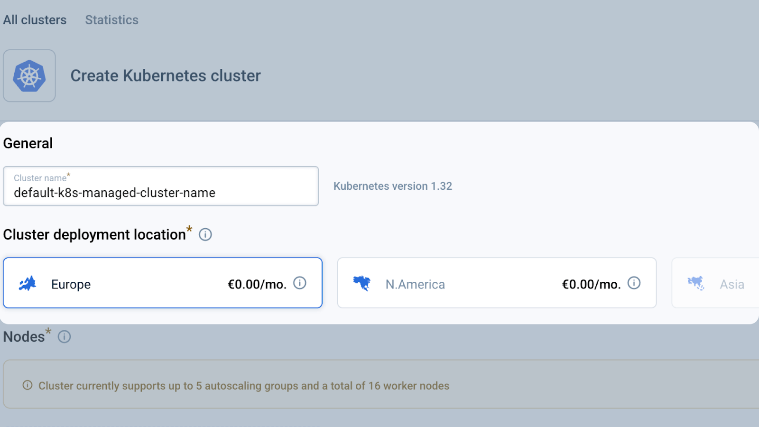
Task: Click the Nodes section info icon
Action: click(x=65, y=336)
